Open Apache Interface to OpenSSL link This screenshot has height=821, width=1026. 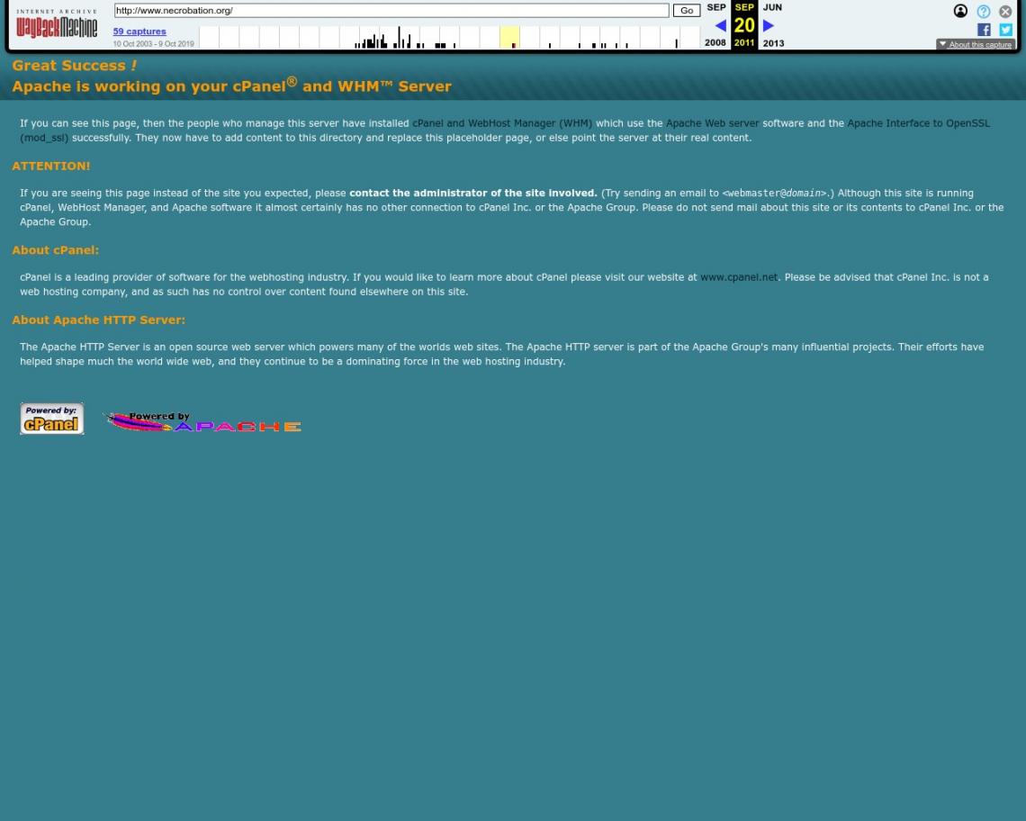505,131
